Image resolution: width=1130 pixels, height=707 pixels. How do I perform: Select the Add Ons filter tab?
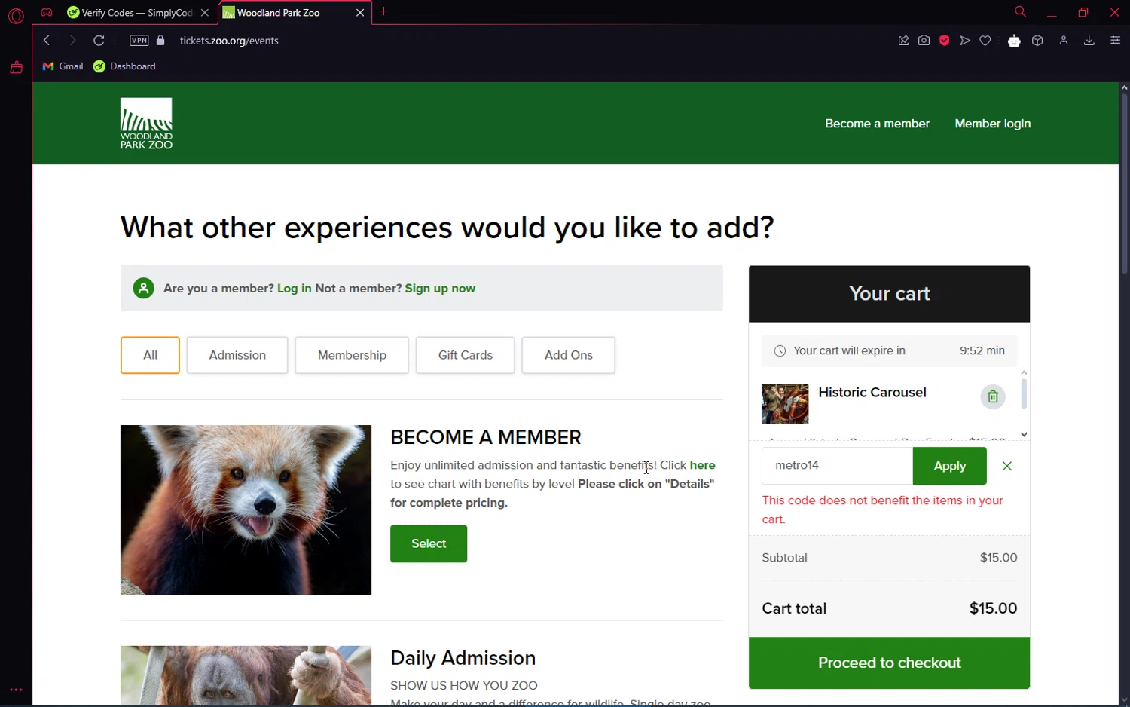568,355
